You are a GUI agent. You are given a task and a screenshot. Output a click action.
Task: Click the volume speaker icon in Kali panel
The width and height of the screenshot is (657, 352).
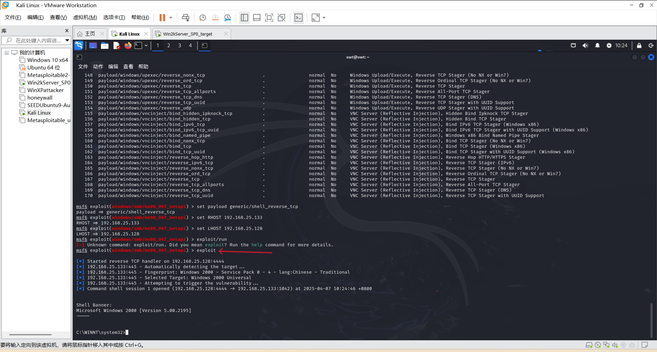point(585,45)
